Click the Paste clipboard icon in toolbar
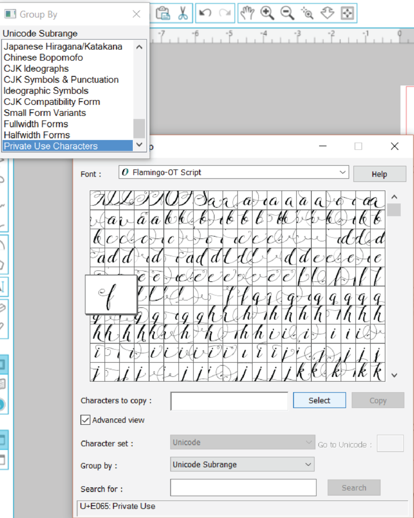The width and height of the screenshot is (414, 518). (x=163, y=13)
